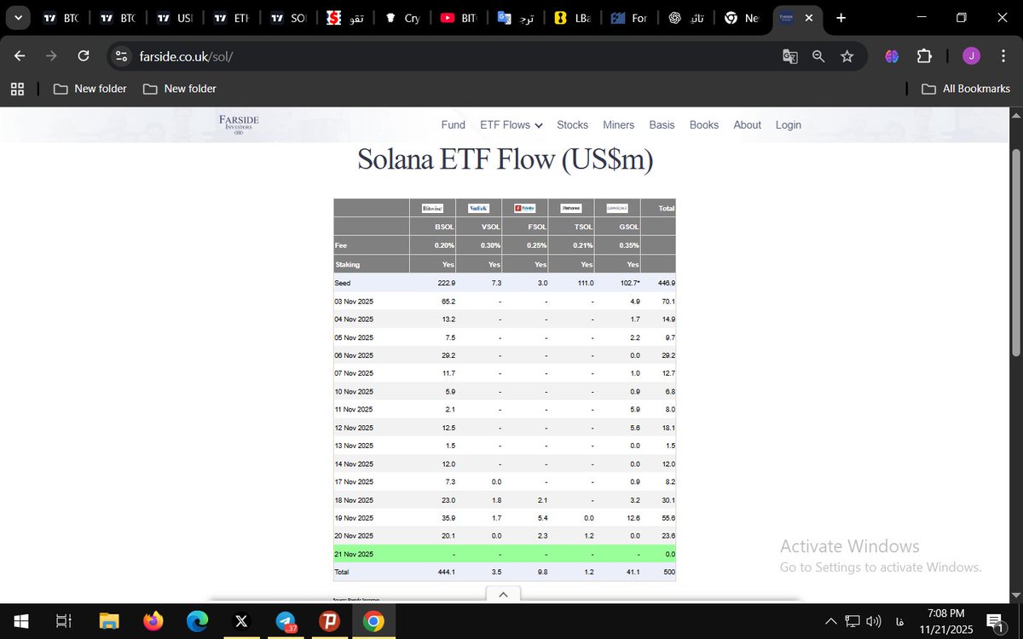This screenshot has width=1023, height=639.
Task: Open the Chrome profile avatar icon
Action: pyautogui.click(x=971, y=55)
